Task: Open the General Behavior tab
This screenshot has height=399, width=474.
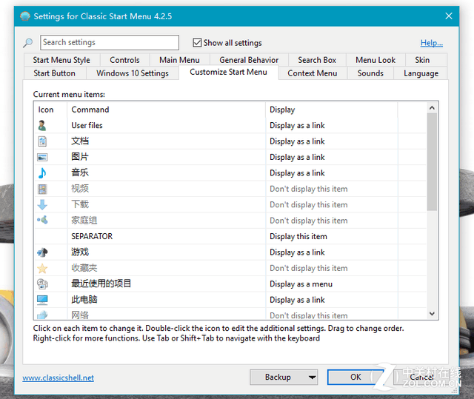Action: 249,60
